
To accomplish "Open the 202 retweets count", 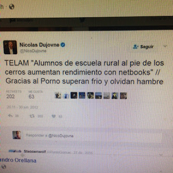I will tap(10, 96).
